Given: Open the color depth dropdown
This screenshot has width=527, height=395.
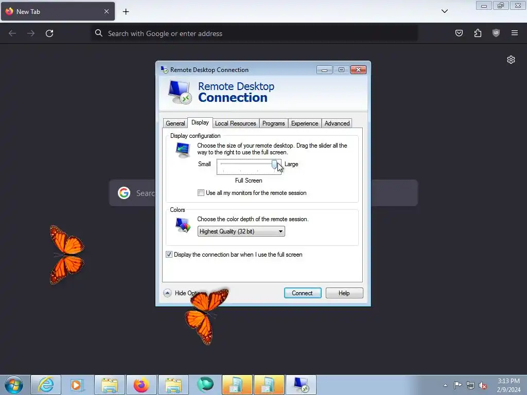Looking at the screenshot, I should [x=241, y=231].
